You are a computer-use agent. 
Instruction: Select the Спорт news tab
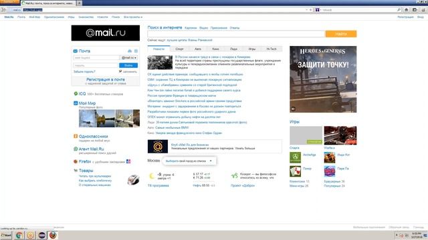pyautogui.click(x=179, y=49)
